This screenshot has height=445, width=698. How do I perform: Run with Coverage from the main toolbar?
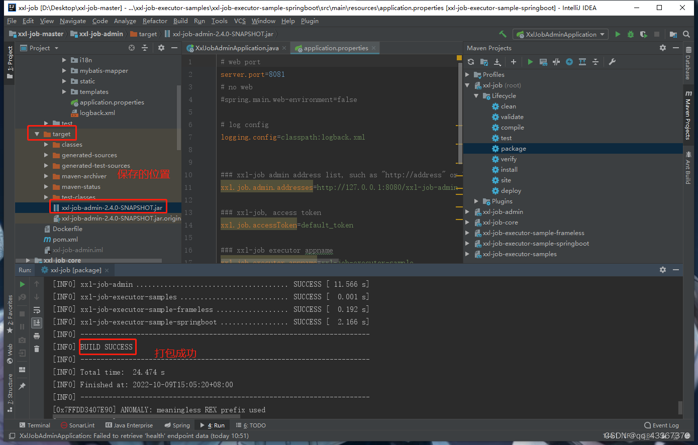(x=644, y=34)
